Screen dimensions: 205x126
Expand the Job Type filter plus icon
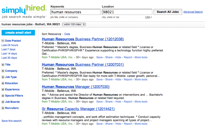(3, 77)
